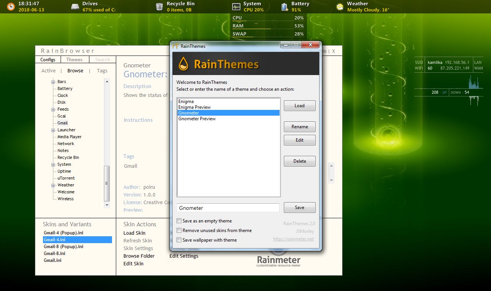Image resolution: width=491 pixels, height=291 pixels.
Task: Click Skin Settings in Skin Actions
Action: point(138,248)
